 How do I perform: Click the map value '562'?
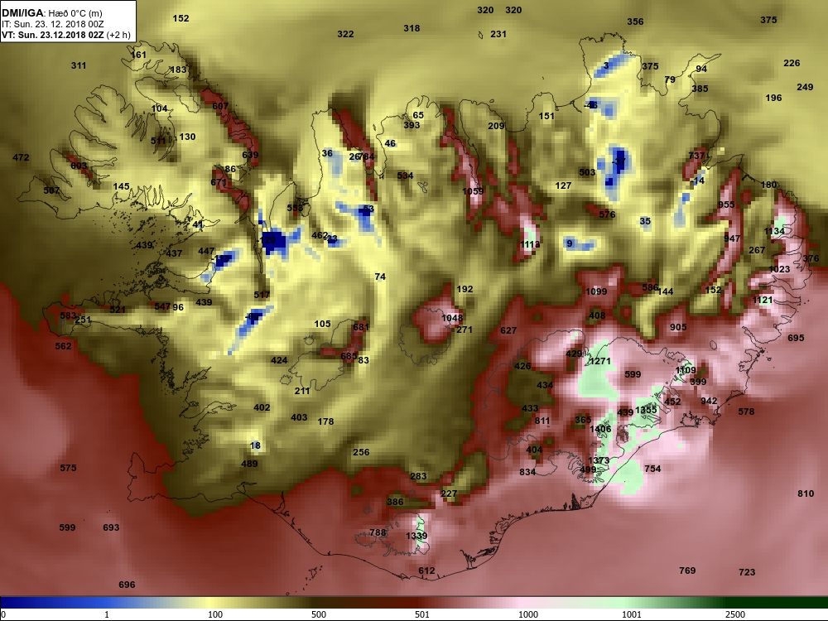tap(63, 346)
